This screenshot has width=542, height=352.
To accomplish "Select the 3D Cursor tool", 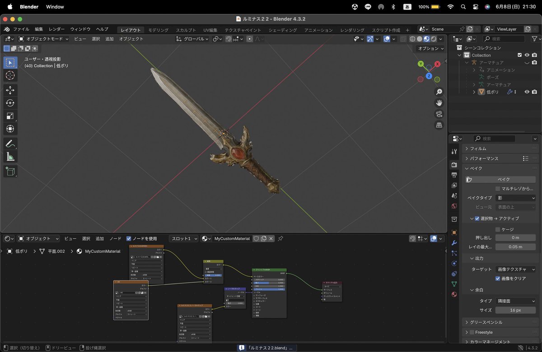I will point(10,75).
